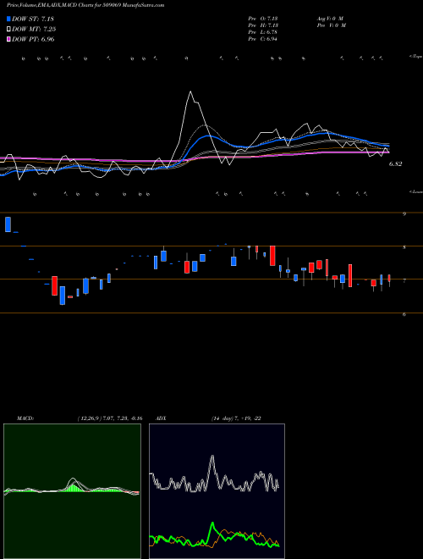Click the white price line's spike peak

coord(191,92)
